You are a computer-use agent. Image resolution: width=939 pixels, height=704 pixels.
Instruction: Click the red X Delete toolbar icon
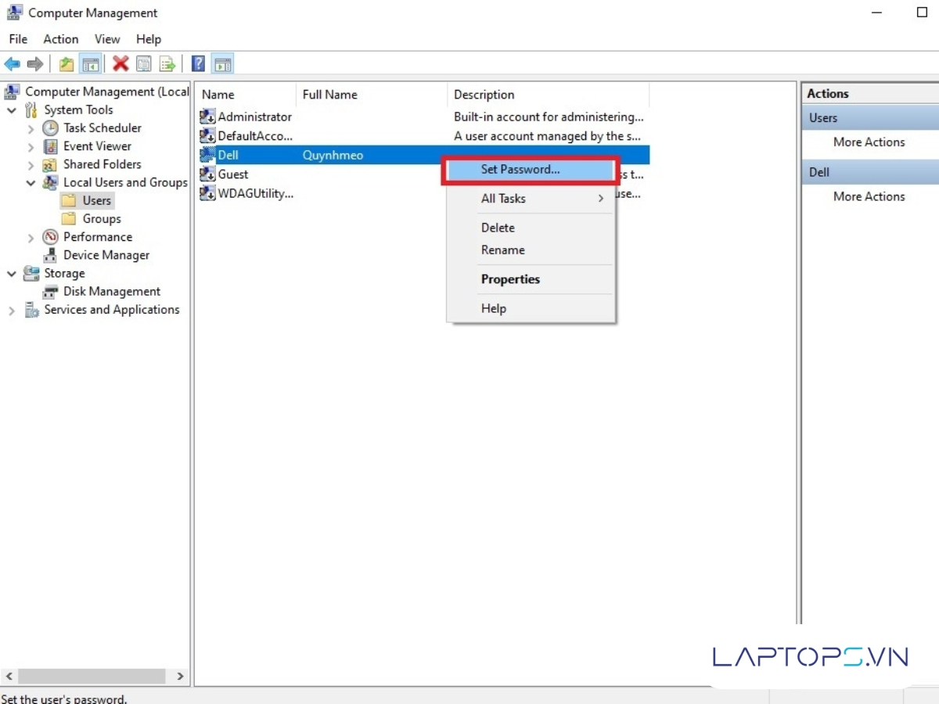click(121, 64)
